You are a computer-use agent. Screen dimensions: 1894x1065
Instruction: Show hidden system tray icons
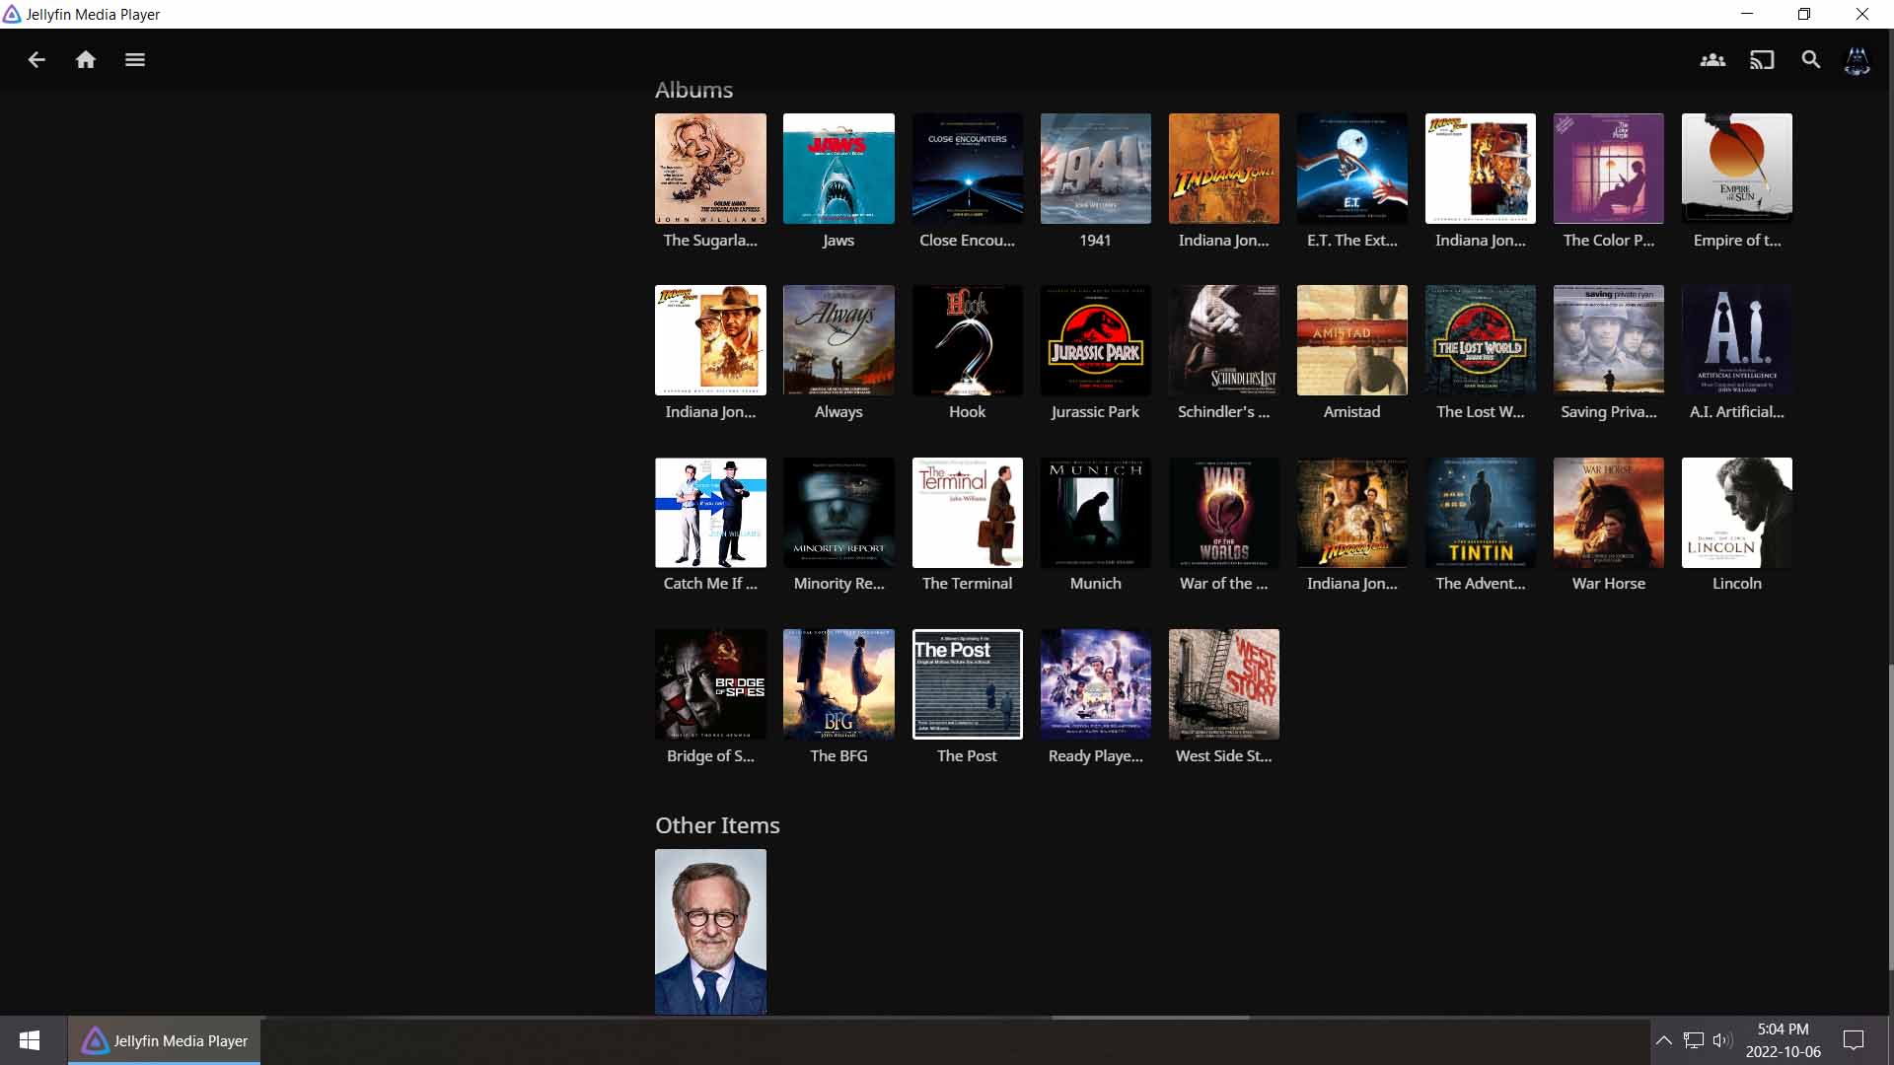(x=1663, y=1040)
